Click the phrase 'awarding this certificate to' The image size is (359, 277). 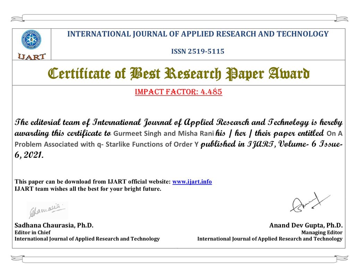[63, 133]
